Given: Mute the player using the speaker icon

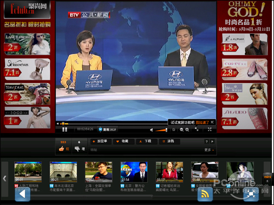Looking at the screenshot, I should 151,130.
